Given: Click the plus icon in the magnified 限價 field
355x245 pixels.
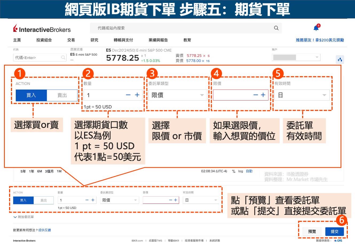Looking at the screenshot, I should (x=263, y=95).
